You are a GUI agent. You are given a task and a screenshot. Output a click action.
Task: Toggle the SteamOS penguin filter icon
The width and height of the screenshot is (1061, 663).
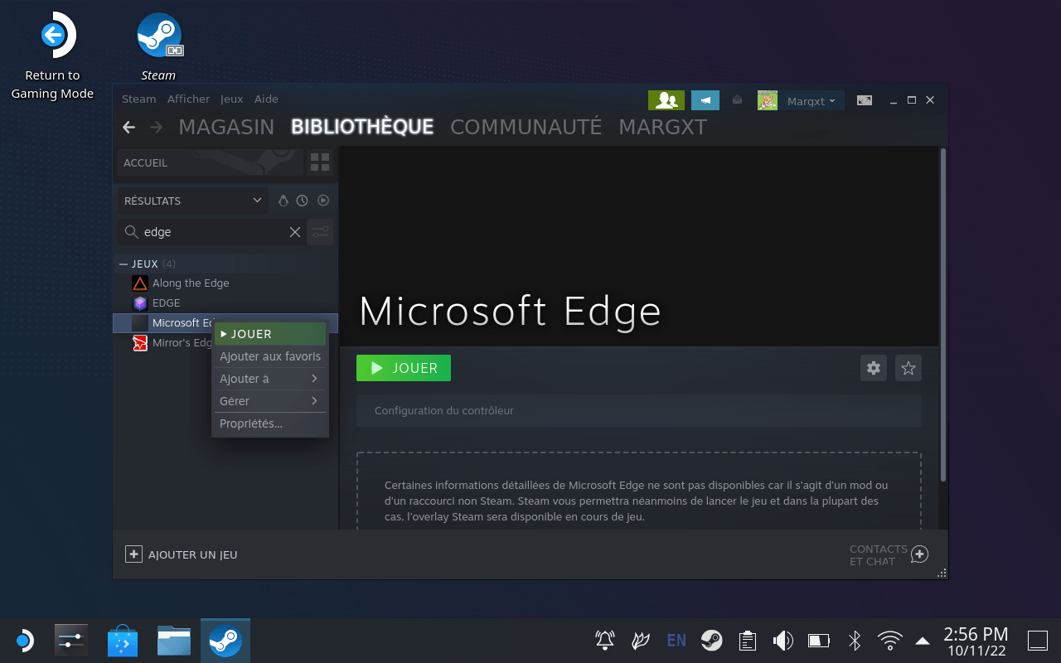283,201
